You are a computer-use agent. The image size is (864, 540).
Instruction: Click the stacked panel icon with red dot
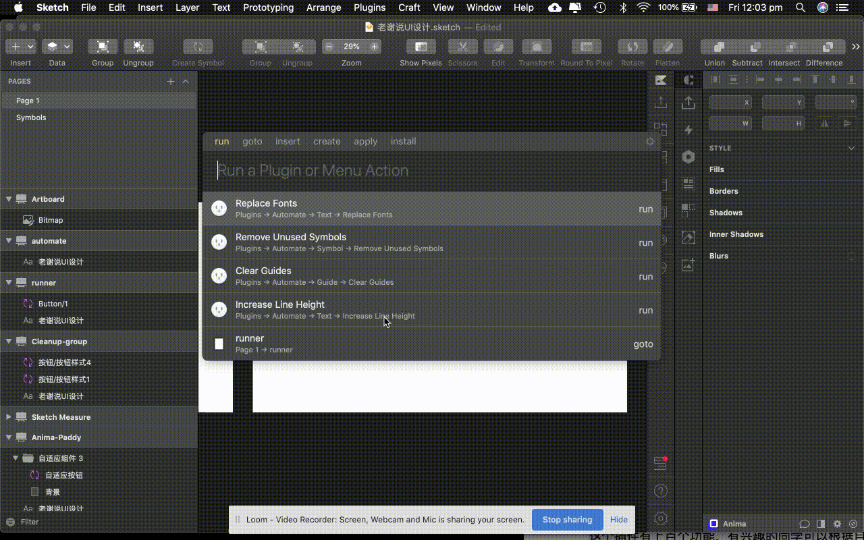click(x=661, y=463)
